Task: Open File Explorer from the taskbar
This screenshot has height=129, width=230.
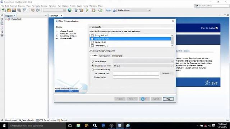Action: (78, 126)
